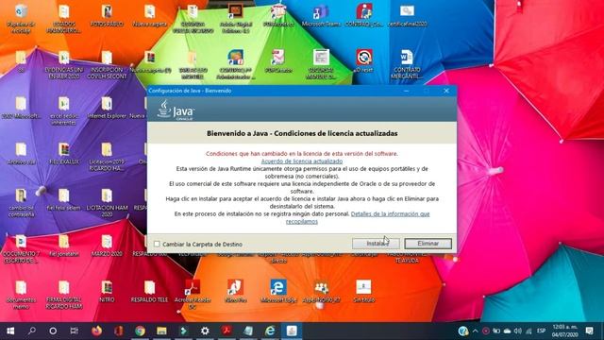
Task: Open Cortana circle on taskbar
Action: [x=53, y=331]
